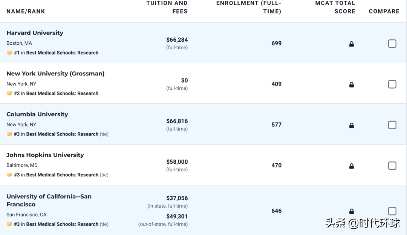Click the rank badge icon beside Johns Hopkins' #3
Image resolution: width=407 pixels, height=235 pixels.
click(9, 175)
